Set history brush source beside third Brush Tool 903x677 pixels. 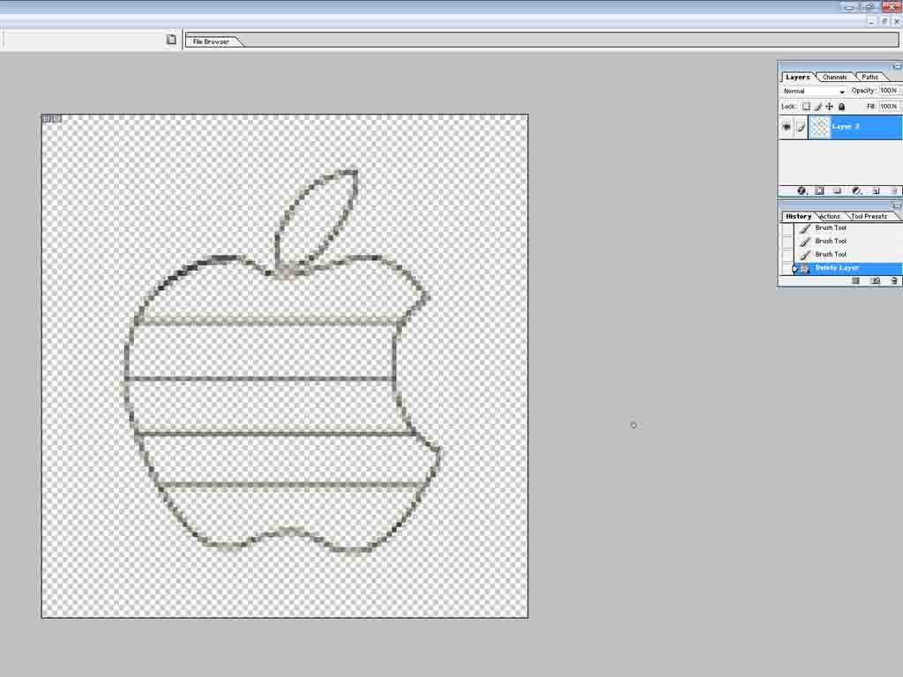click(787, 255)
